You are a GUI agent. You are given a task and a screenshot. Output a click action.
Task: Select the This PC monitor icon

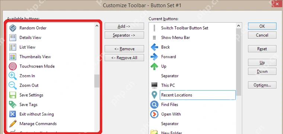coord(154,85)
